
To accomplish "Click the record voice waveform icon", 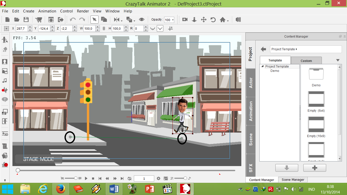I will [x=5, y=90].
